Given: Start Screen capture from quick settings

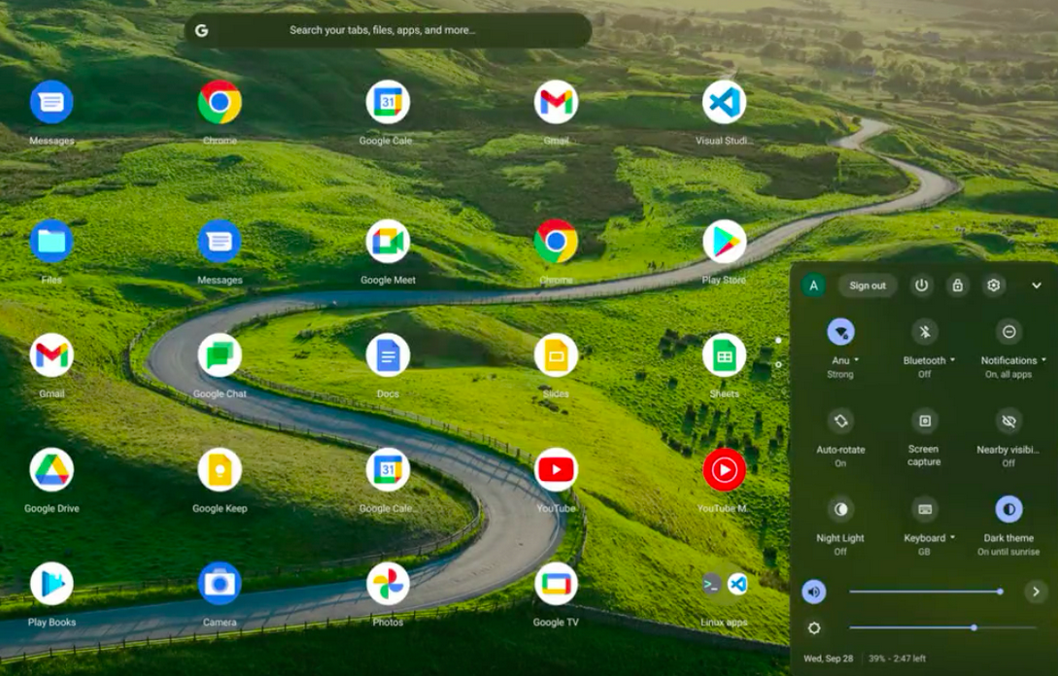Looking at the screenshot, I should pyautogui.click(x=924, y=421).
